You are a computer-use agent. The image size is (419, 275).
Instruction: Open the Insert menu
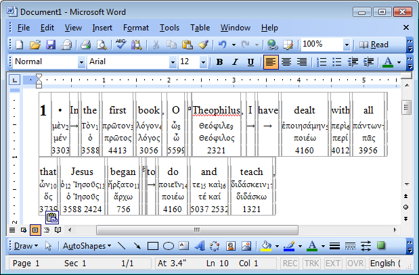click(x=102, y=28)
